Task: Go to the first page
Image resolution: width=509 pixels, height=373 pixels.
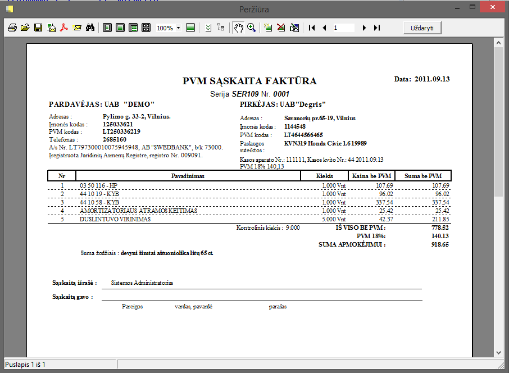Action: click(x=312, y=28)
